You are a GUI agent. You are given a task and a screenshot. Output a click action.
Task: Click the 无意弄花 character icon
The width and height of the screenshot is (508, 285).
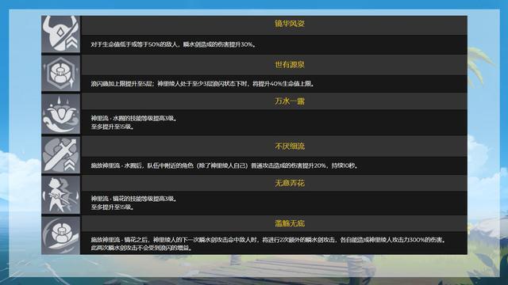point(61,195)
